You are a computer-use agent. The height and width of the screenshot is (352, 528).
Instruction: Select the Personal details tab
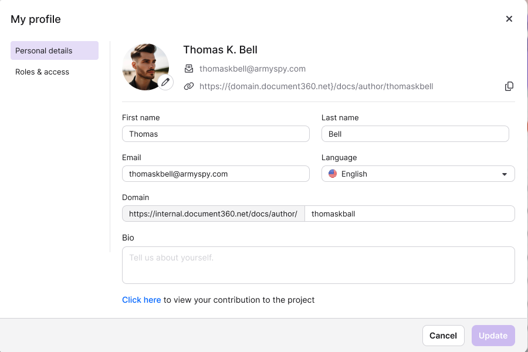coord(55,50)
